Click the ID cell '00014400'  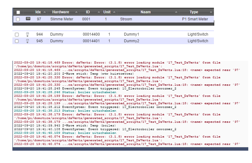[x=91, y=34]
